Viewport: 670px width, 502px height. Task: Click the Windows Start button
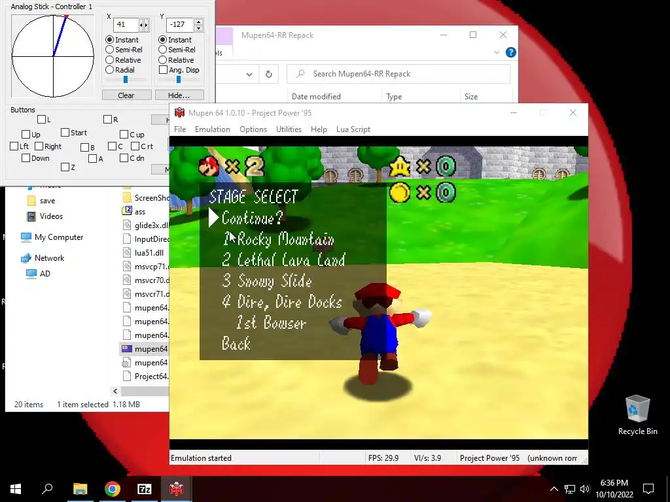point(16,489)
